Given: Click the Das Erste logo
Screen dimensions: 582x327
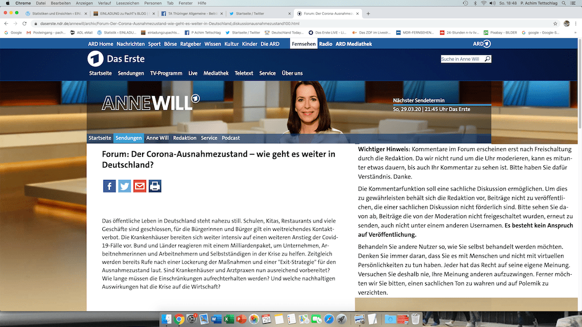Looking at the screenshot, I should tap(117, 58).
